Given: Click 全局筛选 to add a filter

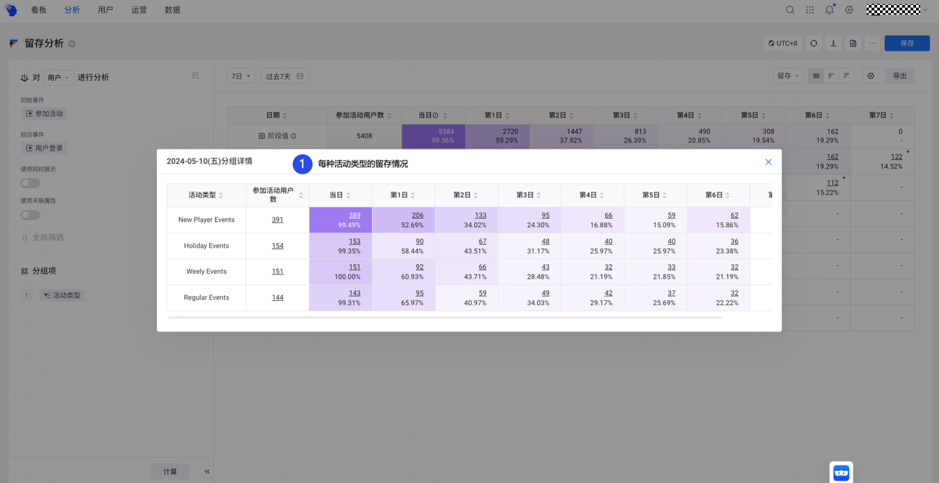Looking at the screenshot, I should [x=42, y=238].
